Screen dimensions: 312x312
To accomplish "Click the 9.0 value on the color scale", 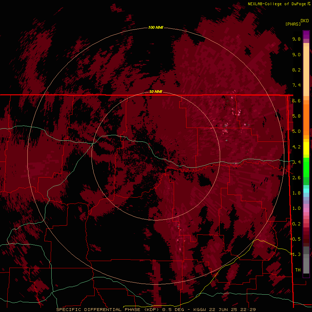I will point(296,54).
